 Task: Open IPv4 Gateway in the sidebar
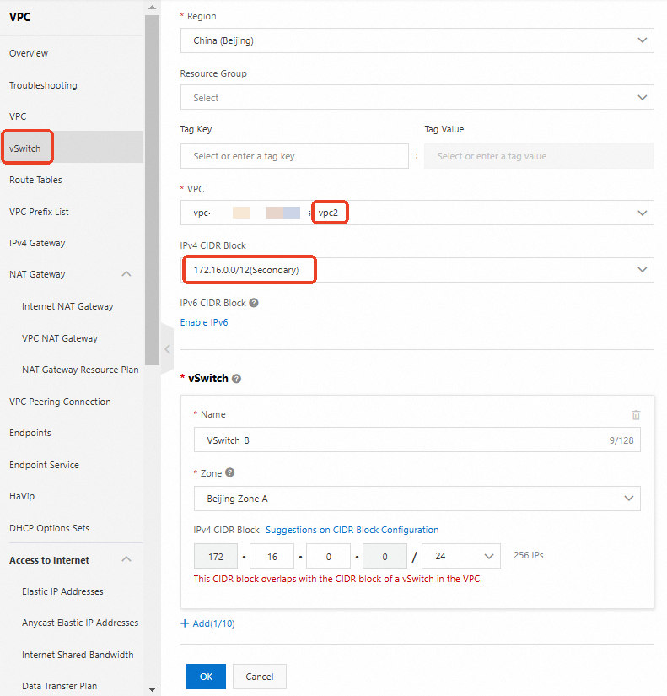point(37,243)
